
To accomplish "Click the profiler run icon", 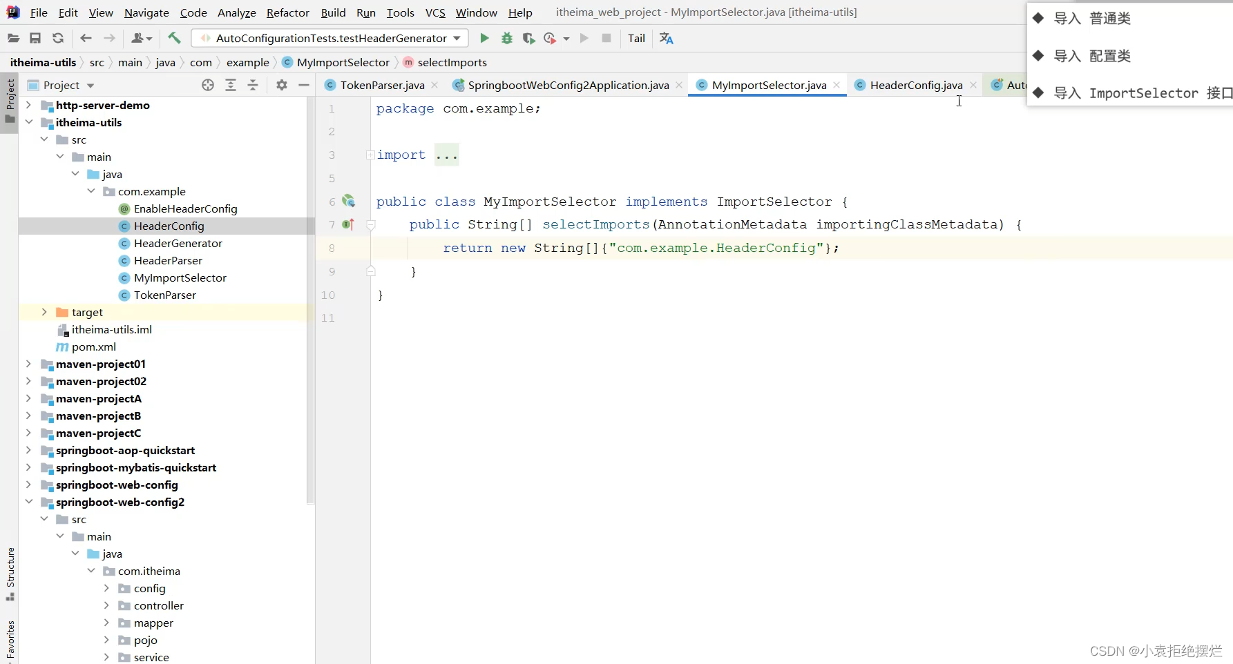I will (x=550, y=39).
